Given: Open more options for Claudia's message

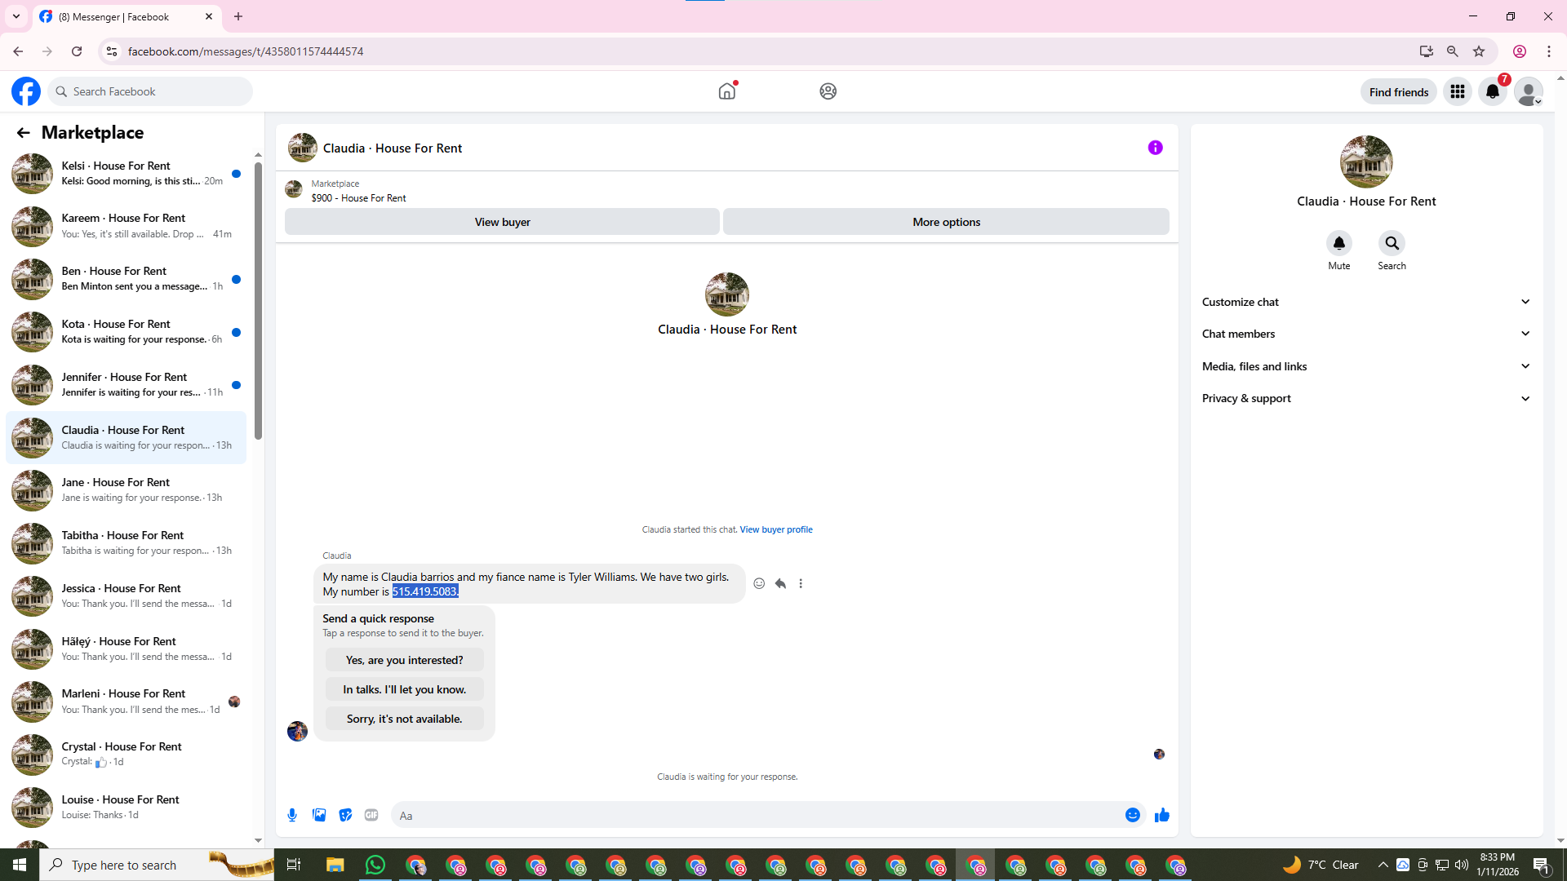Looking at the screenshot, I should [801, 583].
